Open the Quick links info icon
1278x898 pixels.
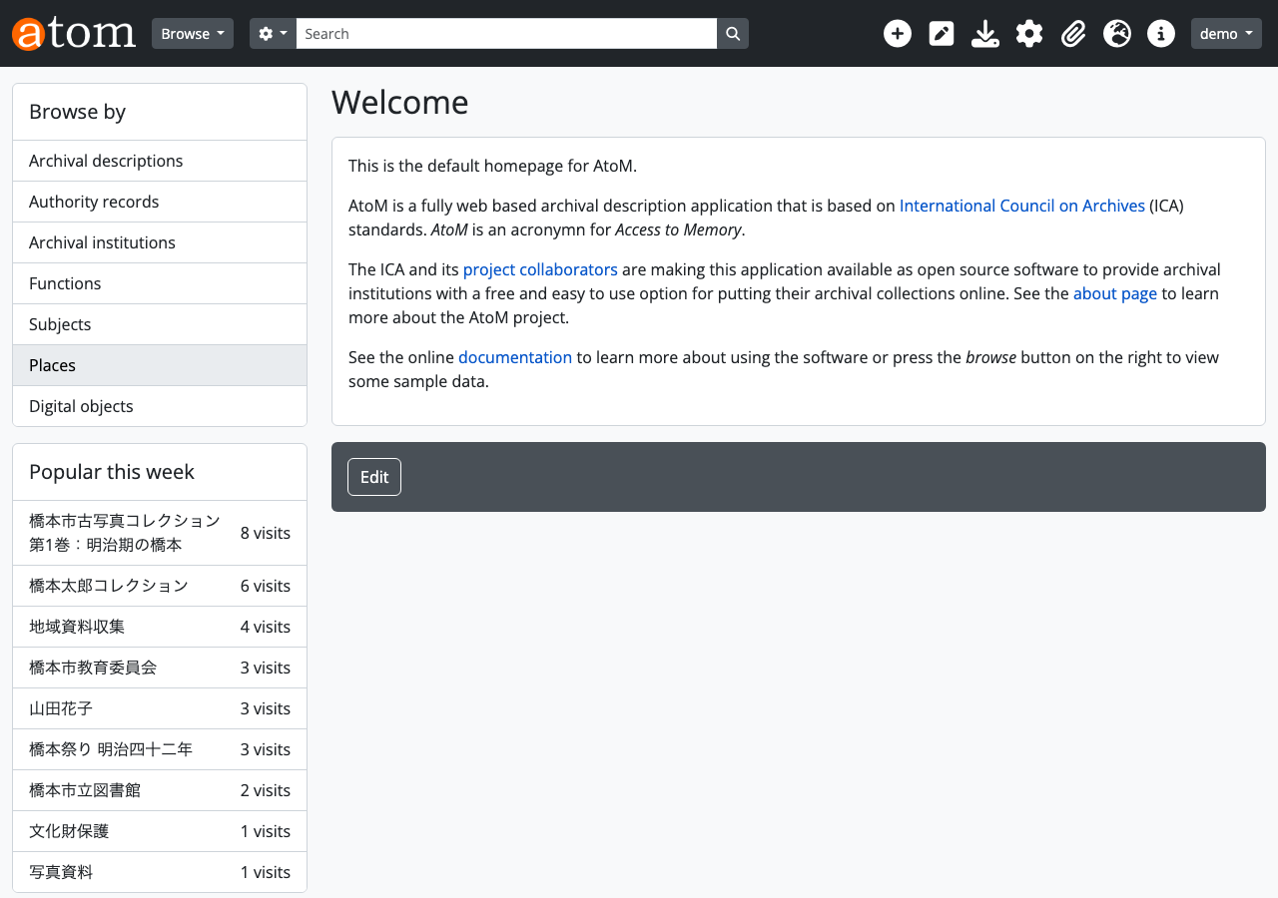pyautogui.click(x=1161, y=34)
